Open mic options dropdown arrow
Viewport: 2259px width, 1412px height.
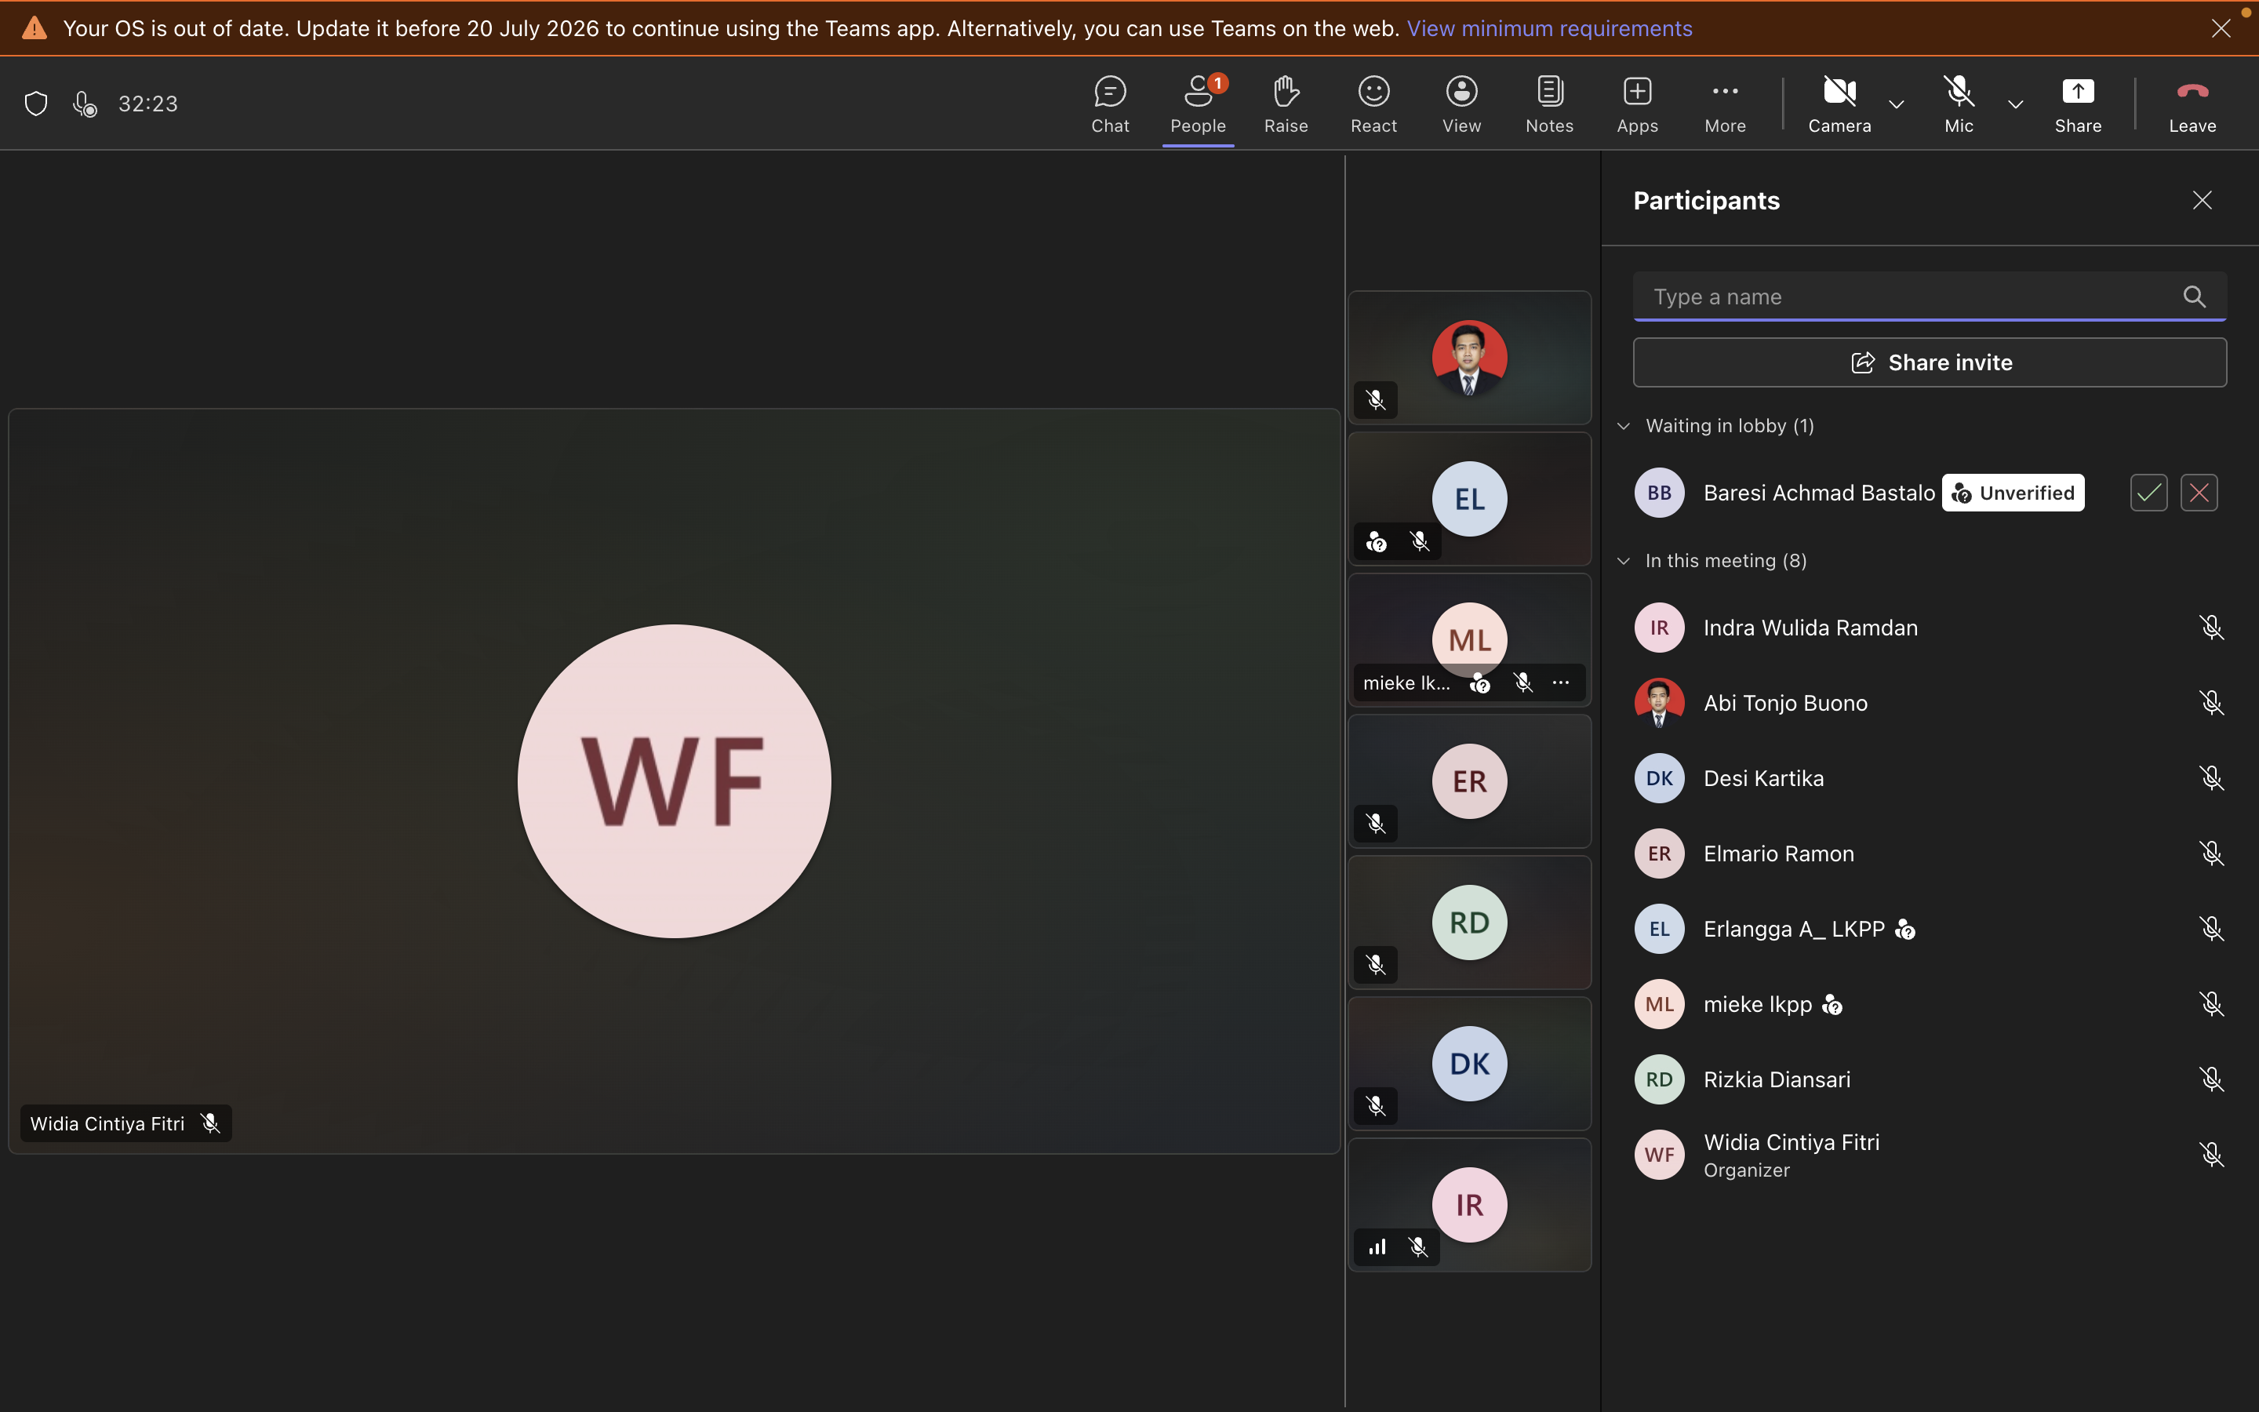click(2015, 104)
